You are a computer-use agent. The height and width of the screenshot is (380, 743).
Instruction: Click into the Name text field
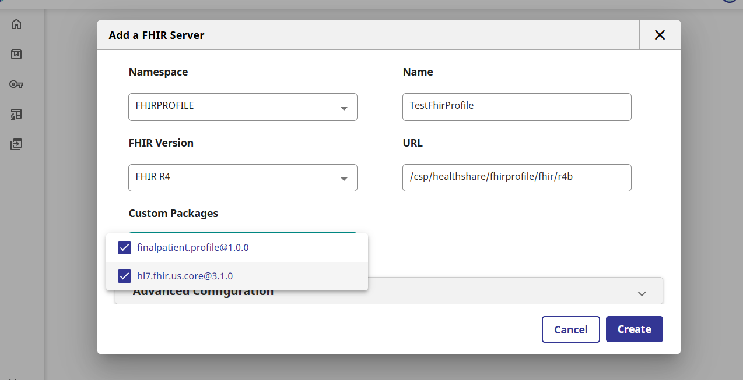click(517, 107)
